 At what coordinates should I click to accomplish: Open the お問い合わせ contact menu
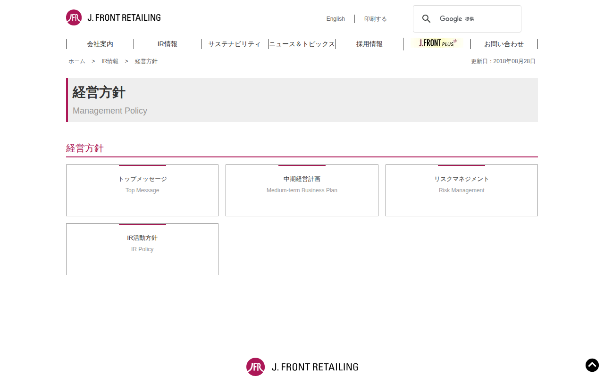[504, 44]
